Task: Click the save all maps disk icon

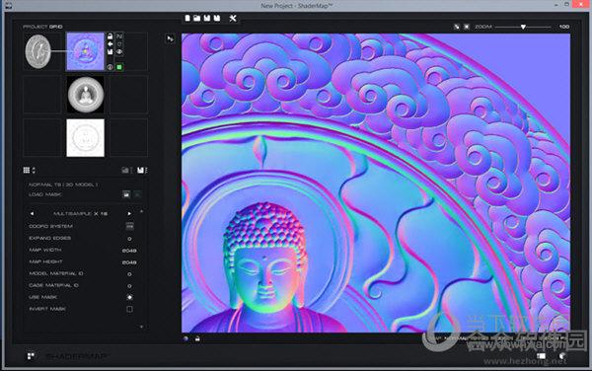Action: click(140, 171)
